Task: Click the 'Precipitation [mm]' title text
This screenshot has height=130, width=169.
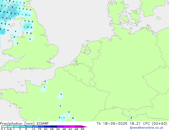Action: (x=17, y=124)
